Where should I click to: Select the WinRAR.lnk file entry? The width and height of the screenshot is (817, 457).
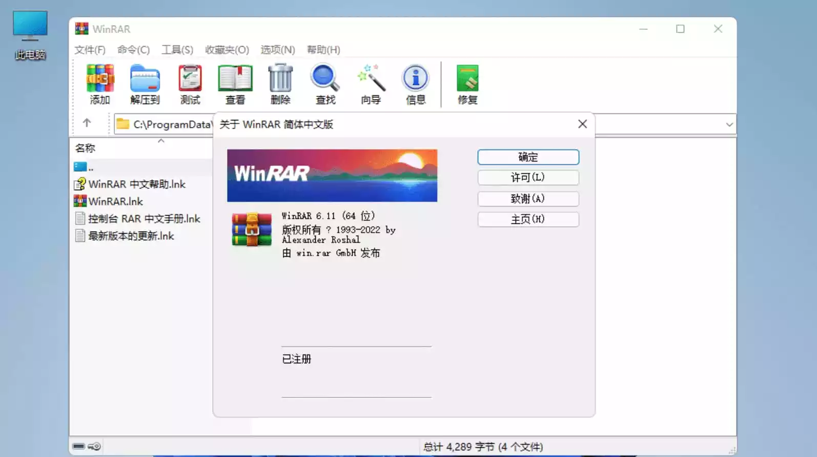click(115, 201)
